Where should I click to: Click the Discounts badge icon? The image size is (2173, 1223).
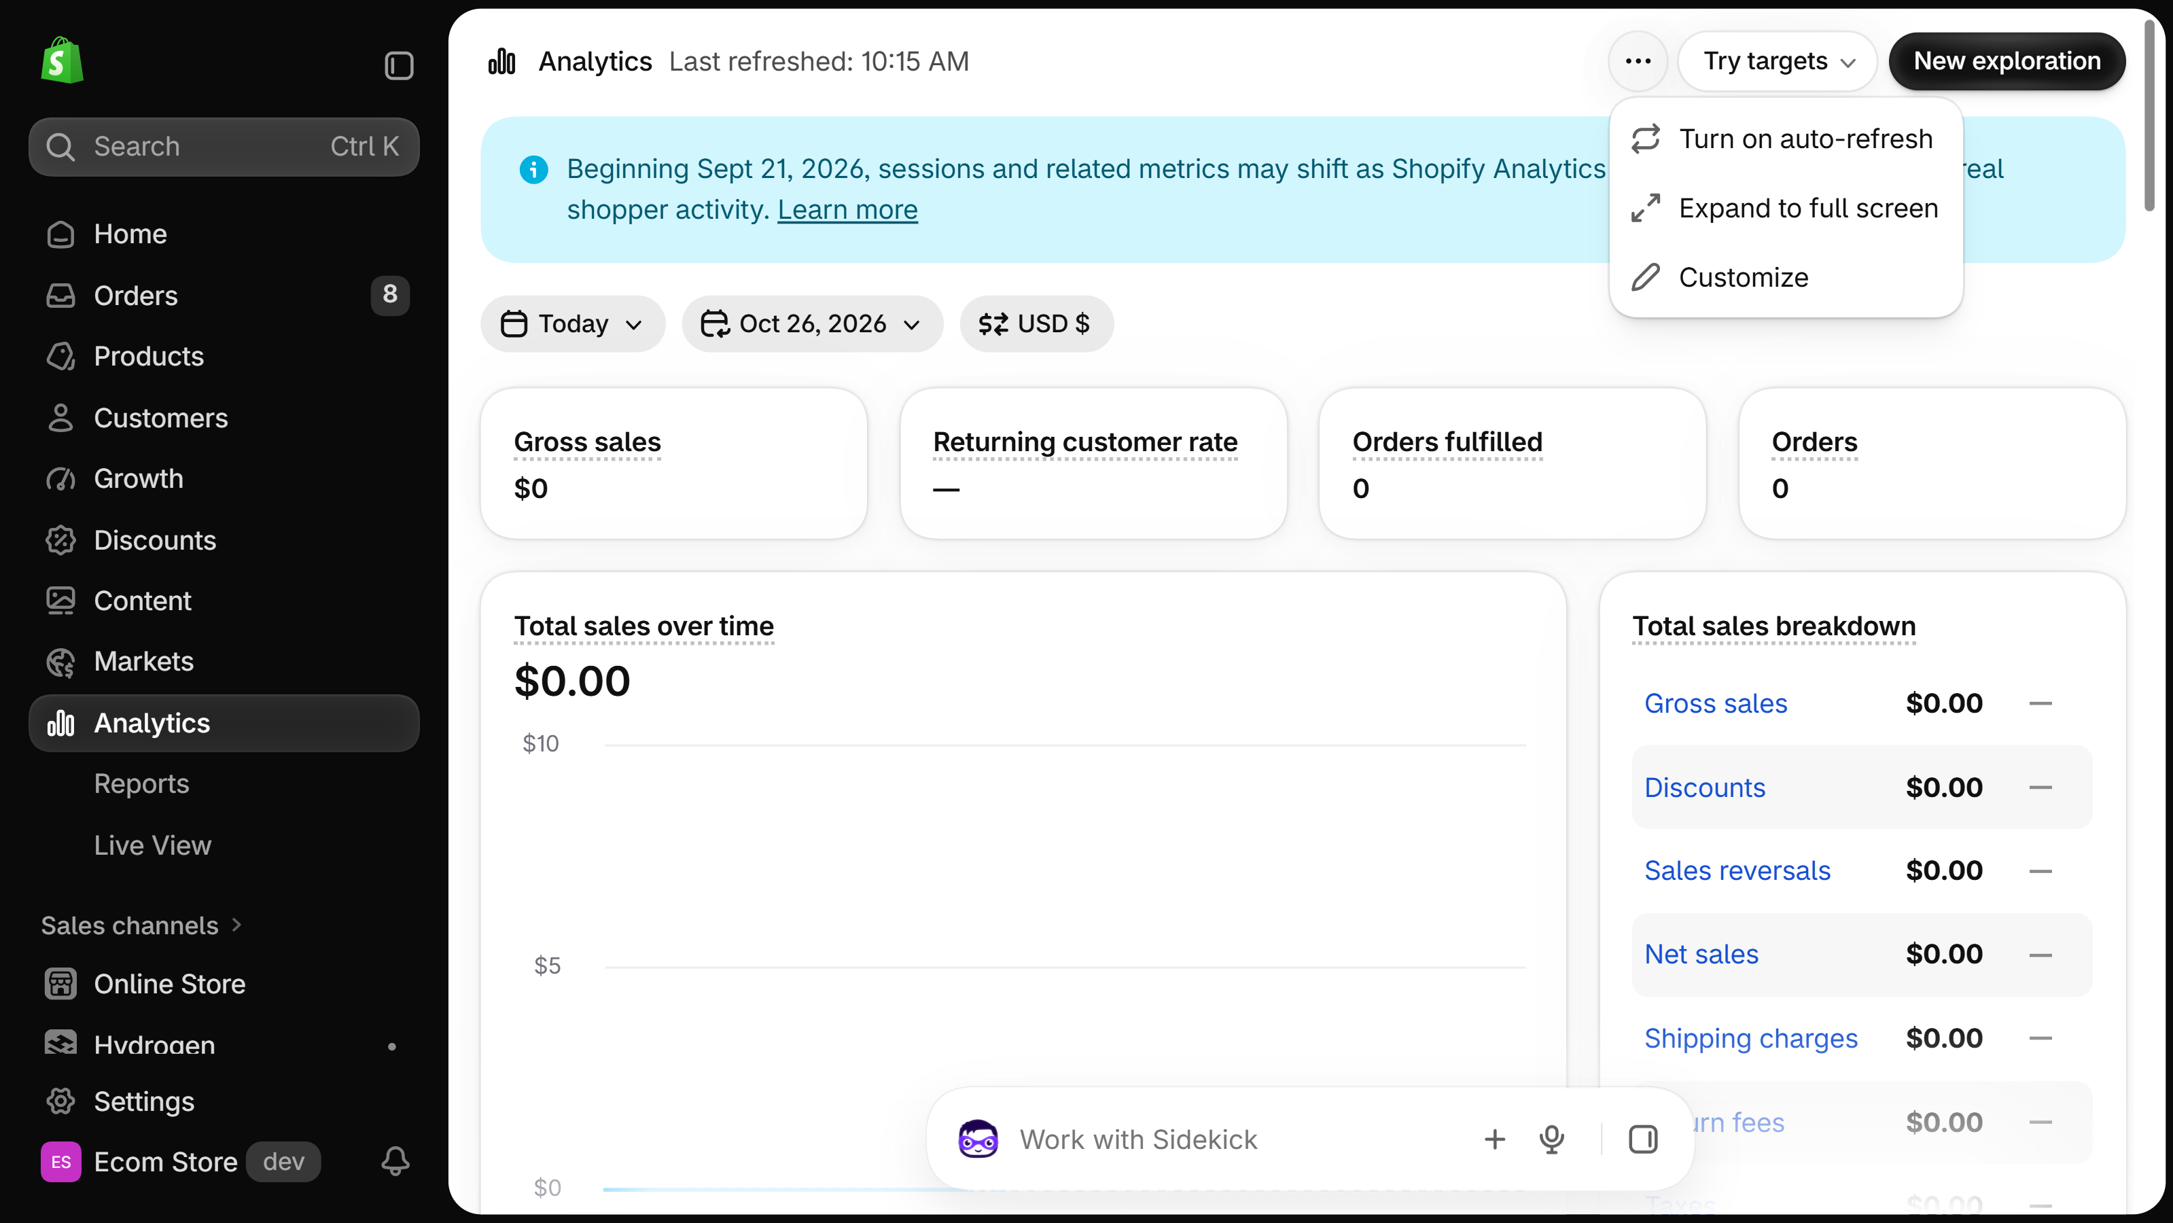(60, 539)
